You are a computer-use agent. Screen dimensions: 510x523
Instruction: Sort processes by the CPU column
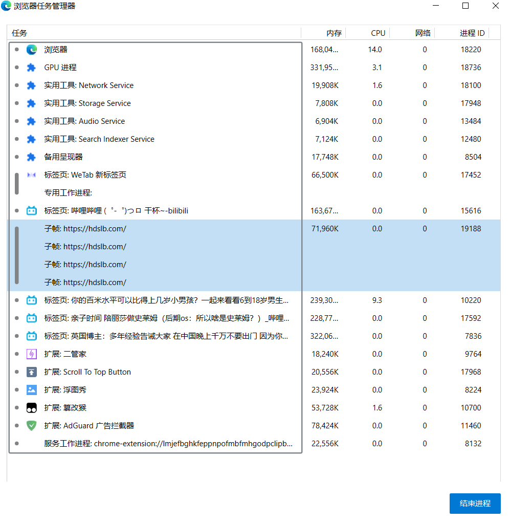(x=378, y=33)
